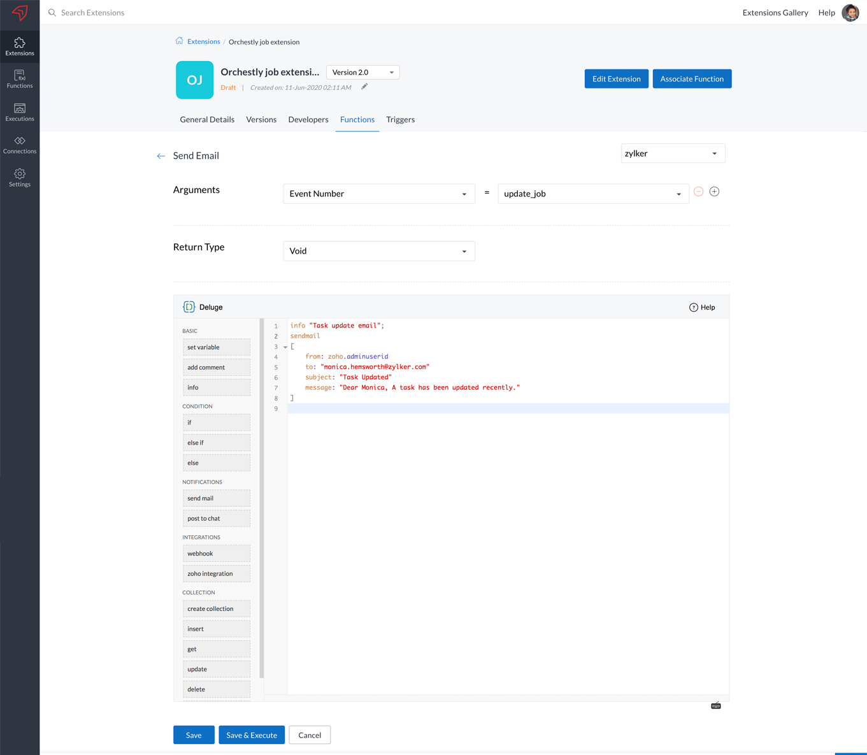Image resolution: width=867 pixels, height=755 pixels.
Task: Switch to the Developers tab
Action: tap(308, 120)
